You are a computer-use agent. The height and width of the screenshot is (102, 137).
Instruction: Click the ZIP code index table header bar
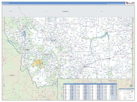coord(90,84)
